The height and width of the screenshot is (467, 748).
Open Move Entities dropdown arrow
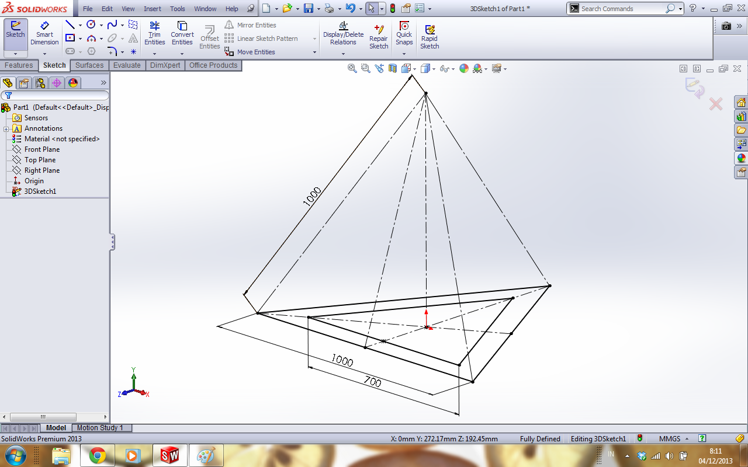point(314,52)
